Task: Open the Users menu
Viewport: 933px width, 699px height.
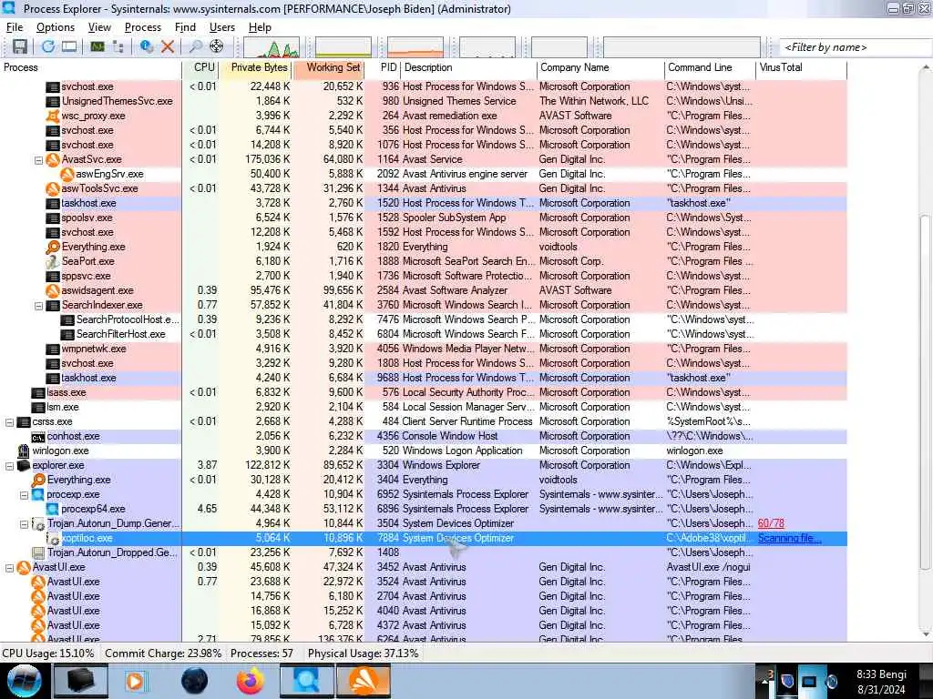Action: [222, 27]
